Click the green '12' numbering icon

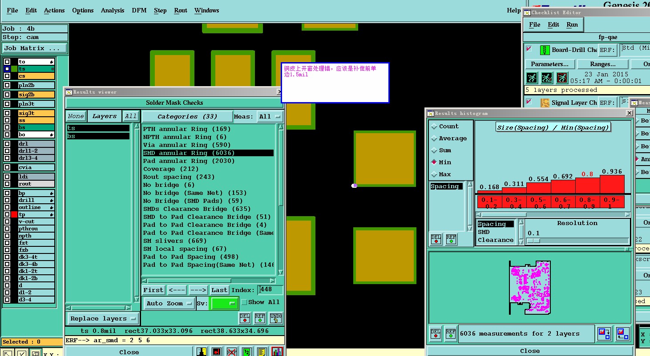point(246,352)
